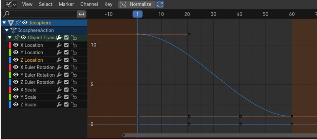Click the Icosphere object type icon
Viewport: 317px width, 139px height.
point(11,23)
